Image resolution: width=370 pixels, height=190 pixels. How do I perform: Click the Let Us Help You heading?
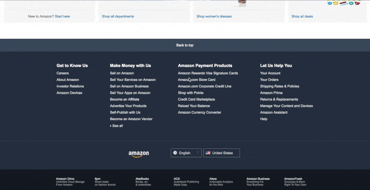click(x=276, y=66)
